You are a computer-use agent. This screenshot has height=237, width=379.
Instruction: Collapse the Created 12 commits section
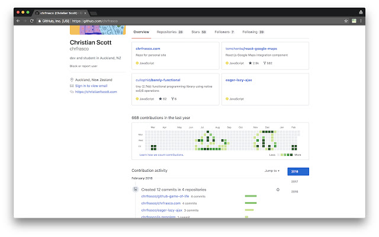click(278, 190)
